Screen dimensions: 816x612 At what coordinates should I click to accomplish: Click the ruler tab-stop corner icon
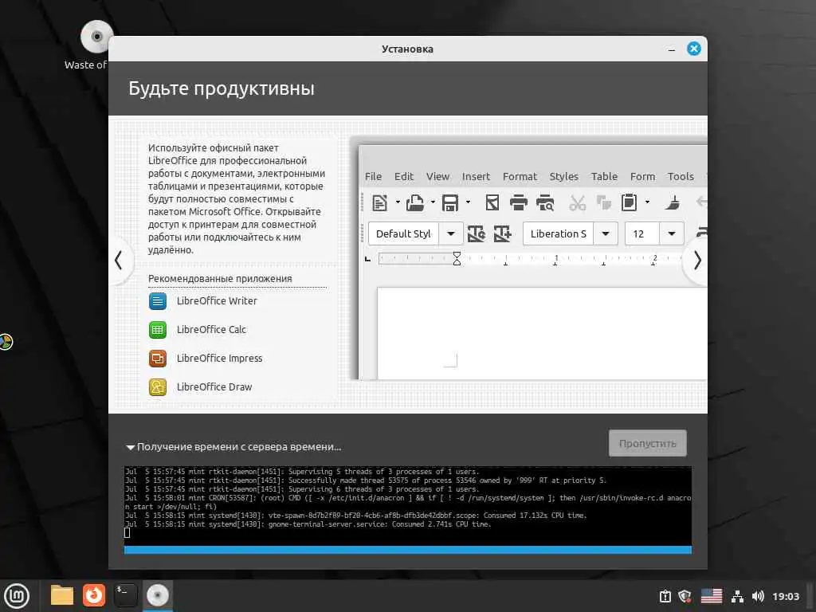coord(368,259)
